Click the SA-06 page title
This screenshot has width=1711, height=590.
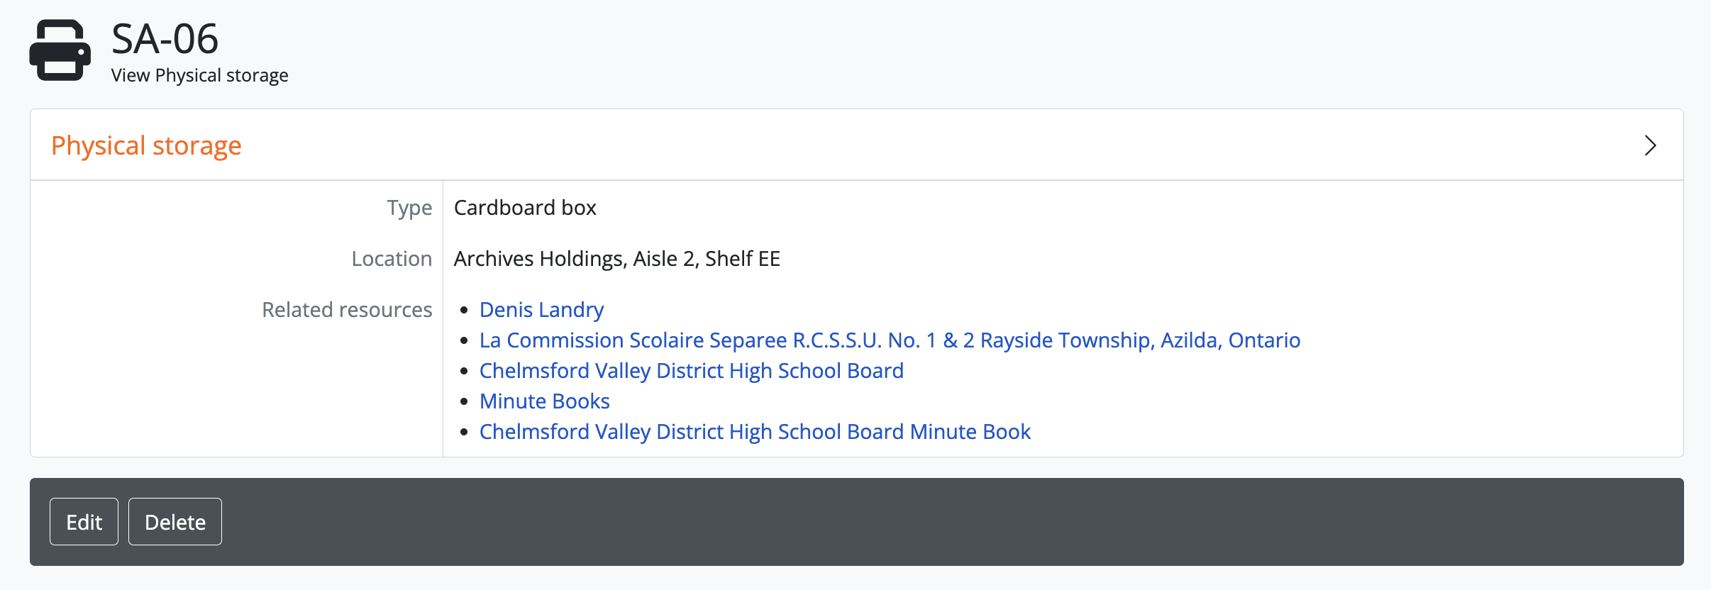(165, 38)
